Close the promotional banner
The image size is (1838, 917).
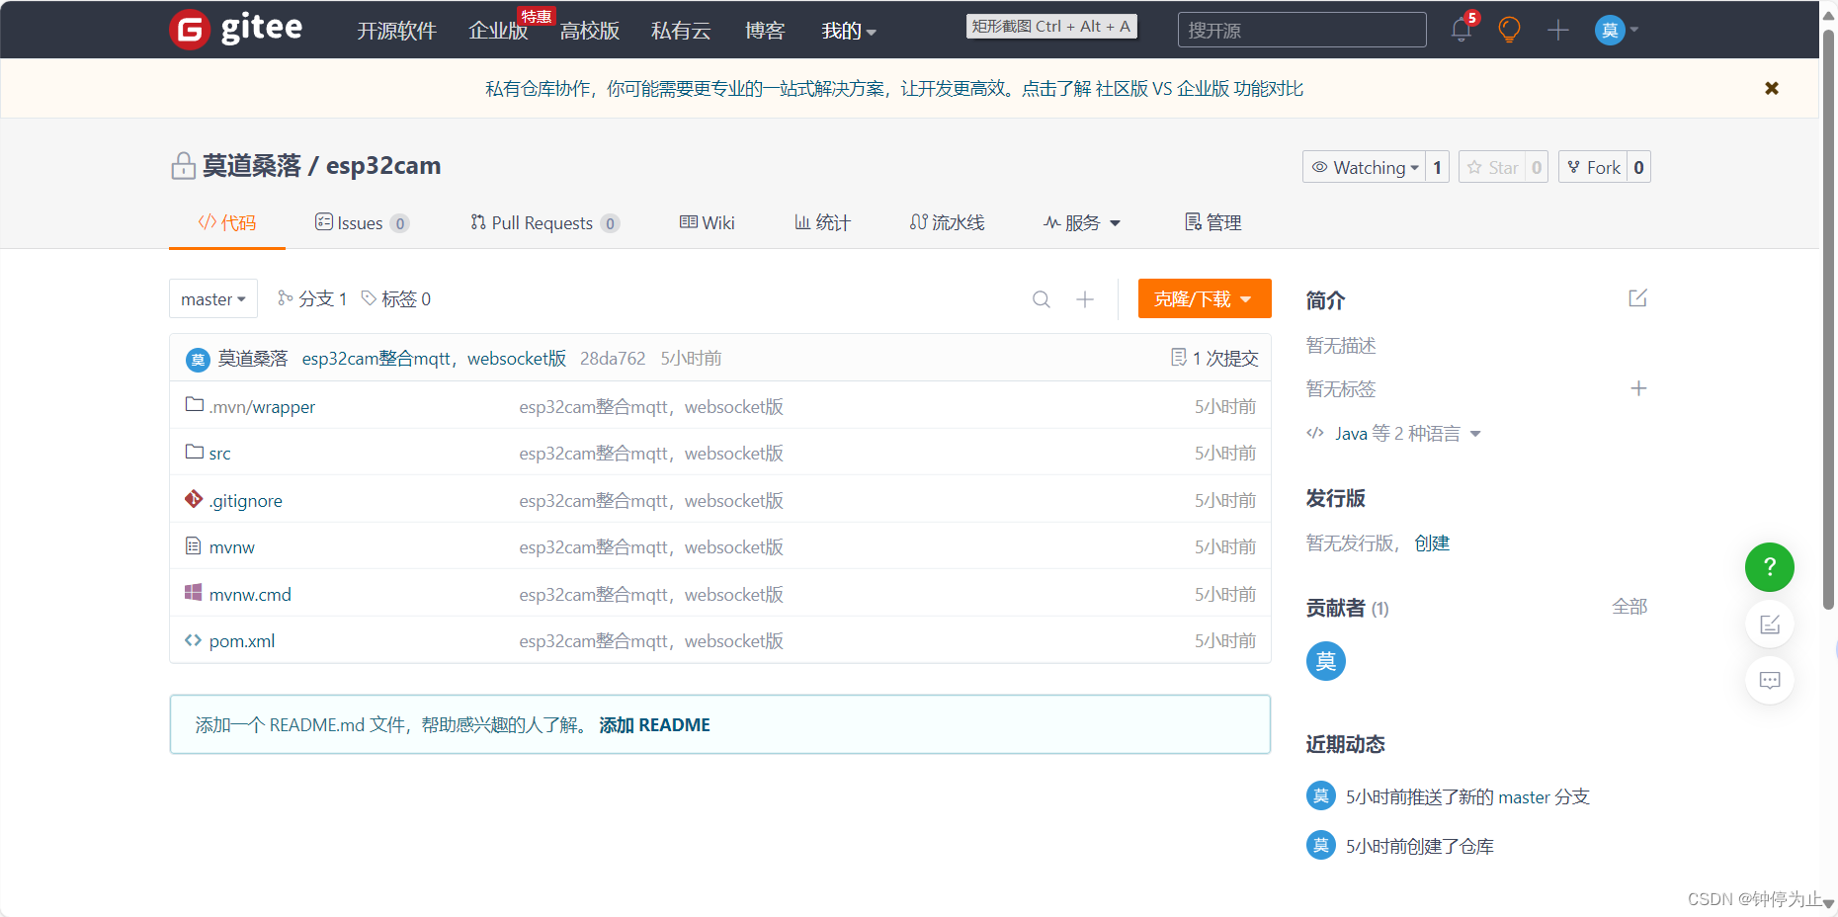pyautogui.click(x=1772, y=88)
